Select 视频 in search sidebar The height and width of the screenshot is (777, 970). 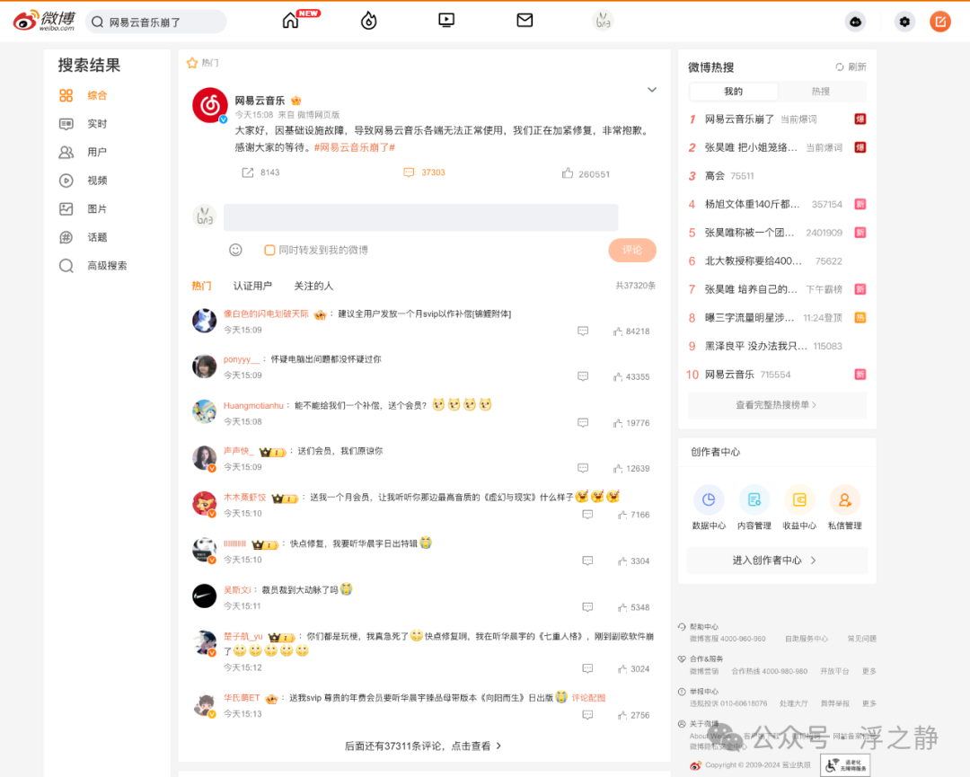(97, 181)
